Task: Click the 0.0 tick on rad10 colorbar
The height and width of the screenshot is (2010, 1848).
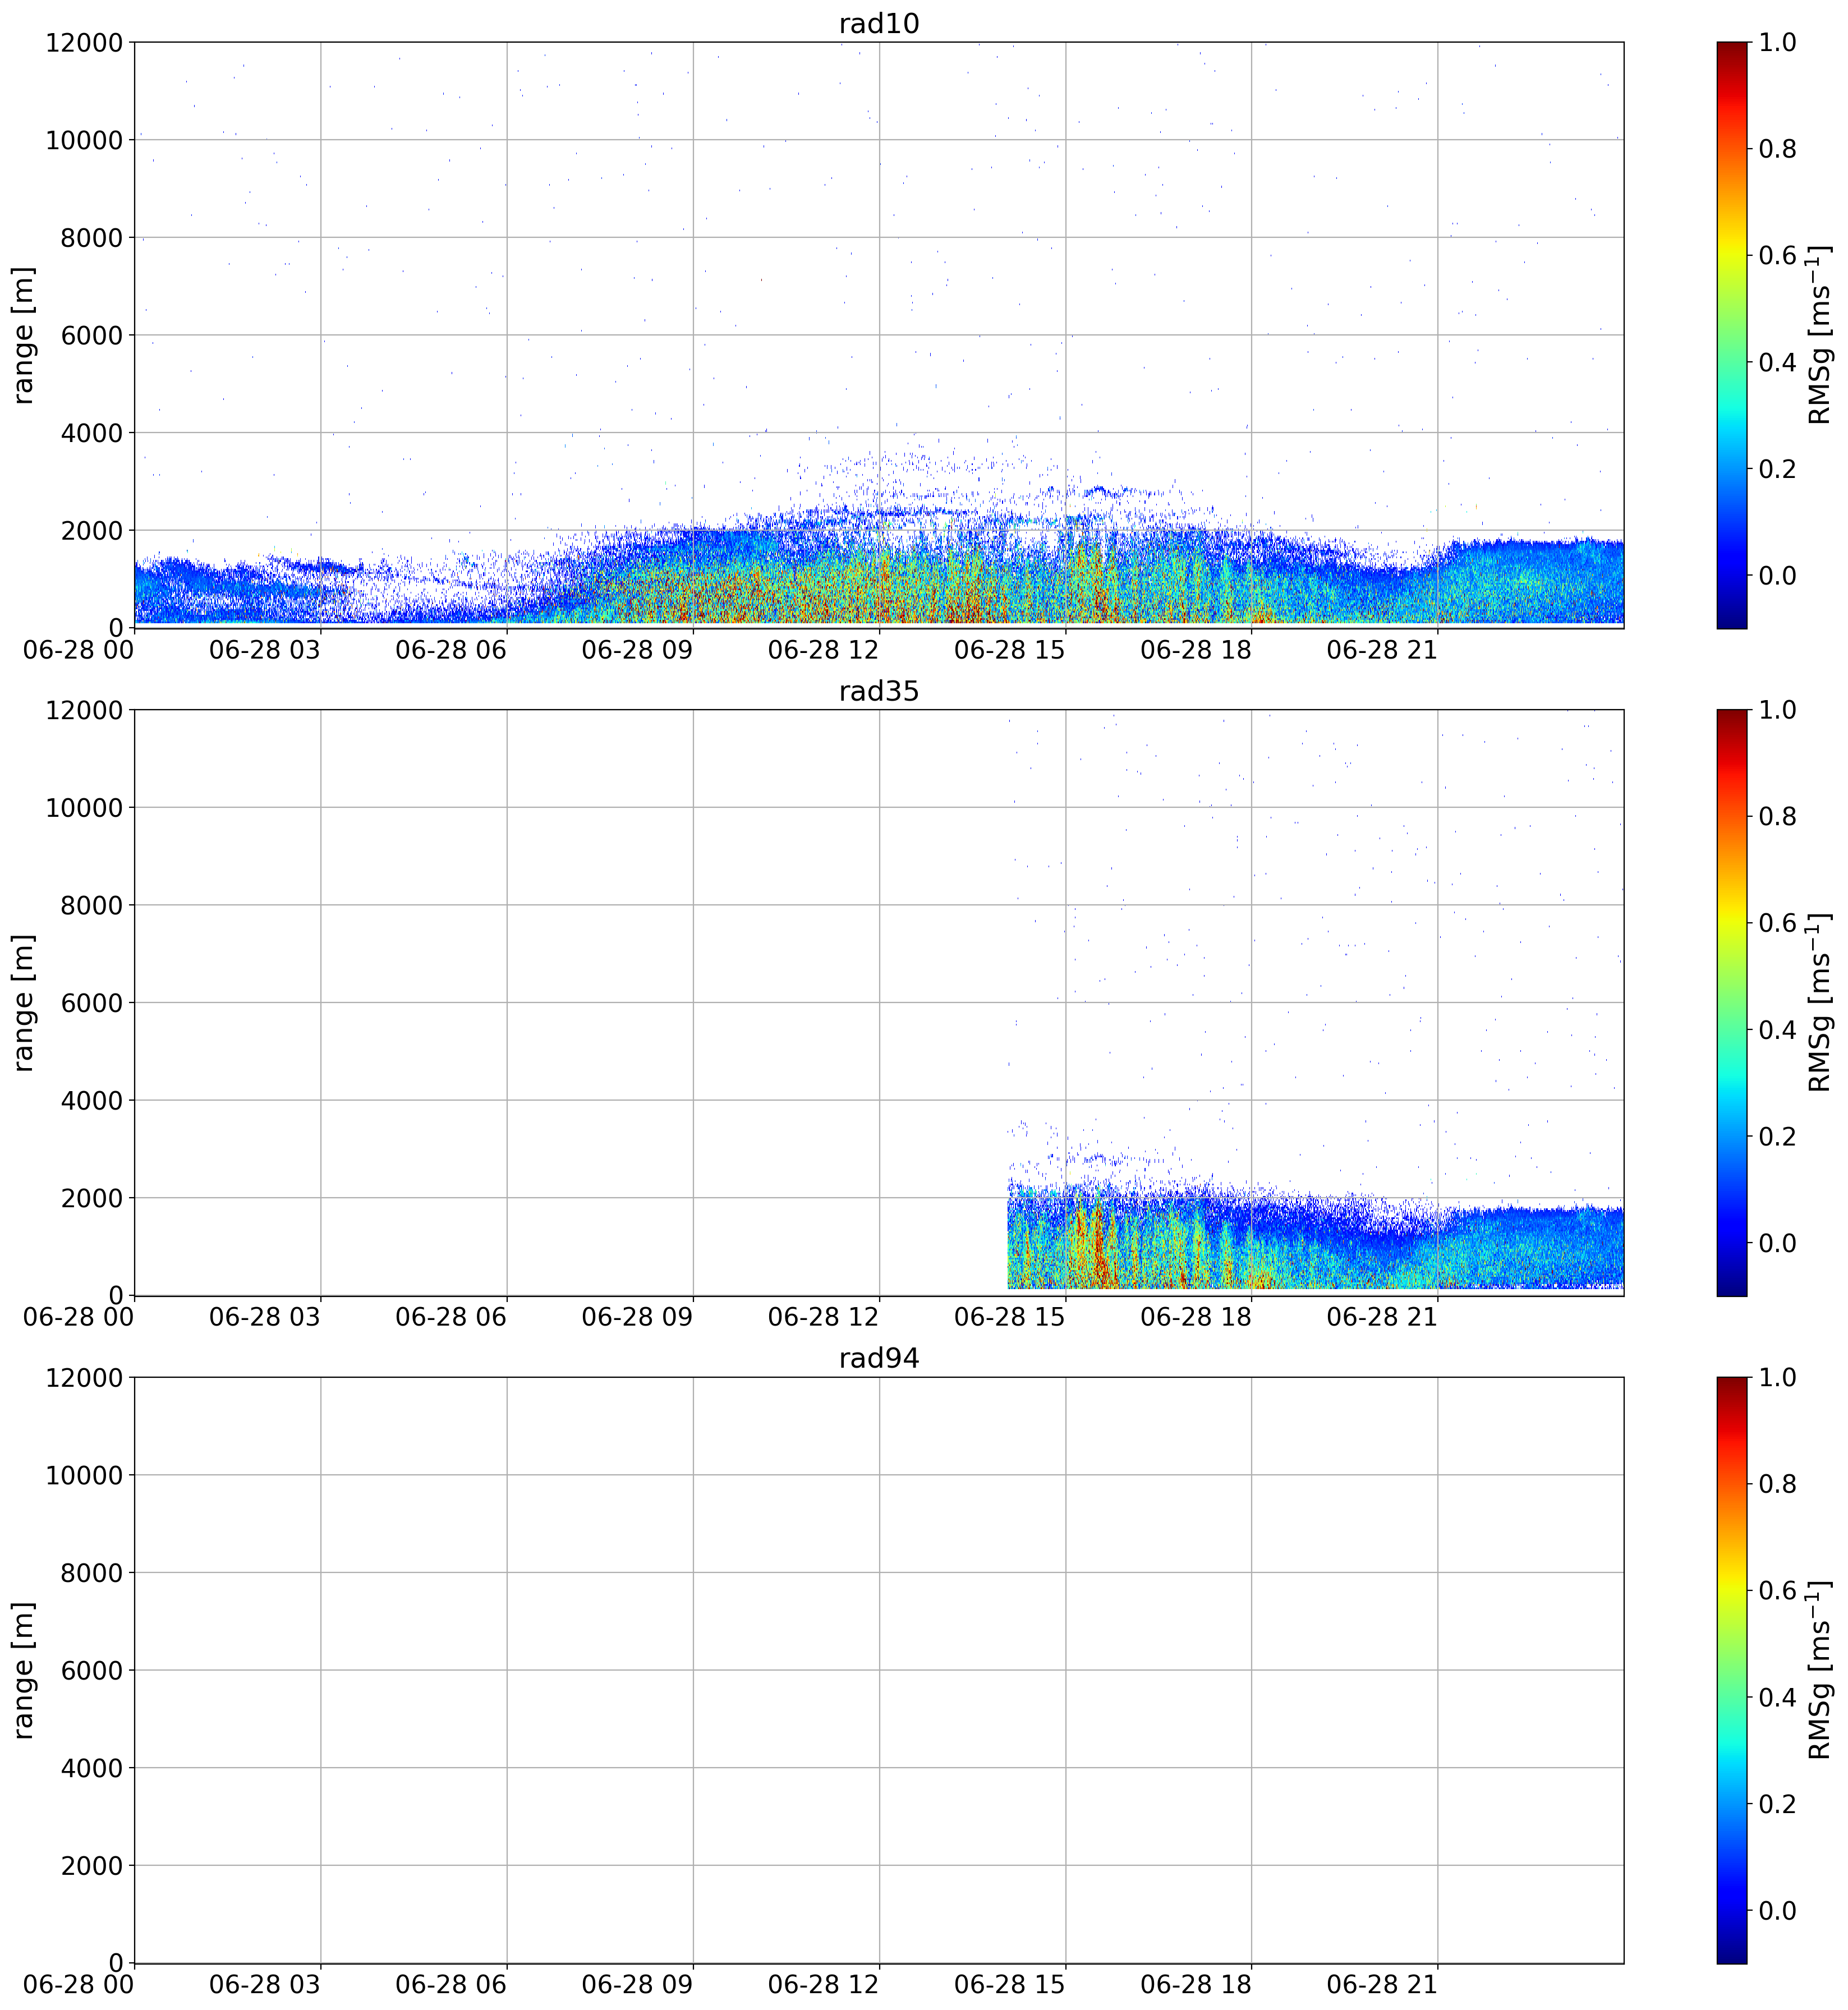Action: pos(1777,575)
